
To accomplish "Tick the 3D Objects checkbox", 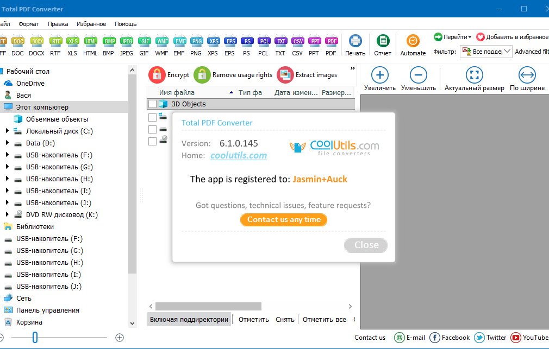I will click(x=152, y=104).
